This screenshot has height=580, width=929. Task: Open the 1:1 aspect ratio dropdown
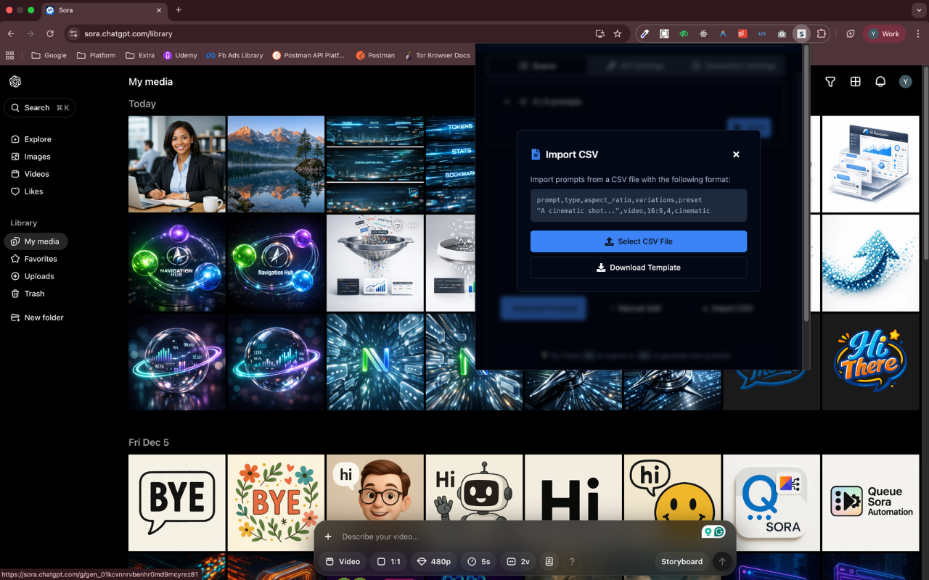click(388, 562)
